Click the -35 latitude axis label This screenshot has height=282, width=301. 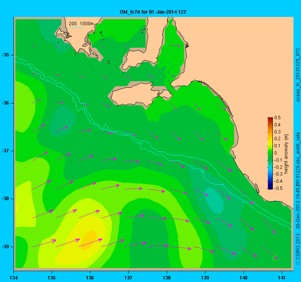tap(5, 55)
